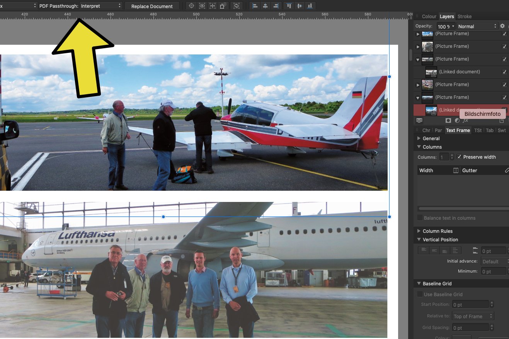Open the Layers panel gear options
Viewport: 509px width, 339px height.
pyautogui.click(x=502, y=26)
